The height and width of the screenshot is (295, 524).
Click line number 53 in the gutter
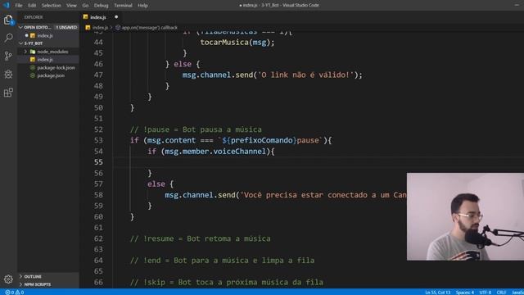[98, 140]
